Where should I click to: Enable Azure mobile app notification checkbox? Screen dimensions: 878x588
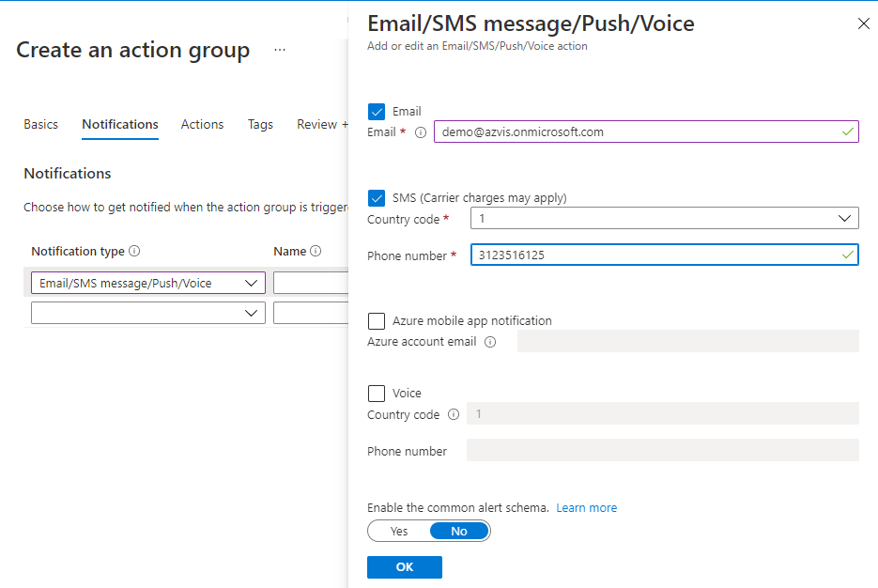coord(377,321)
